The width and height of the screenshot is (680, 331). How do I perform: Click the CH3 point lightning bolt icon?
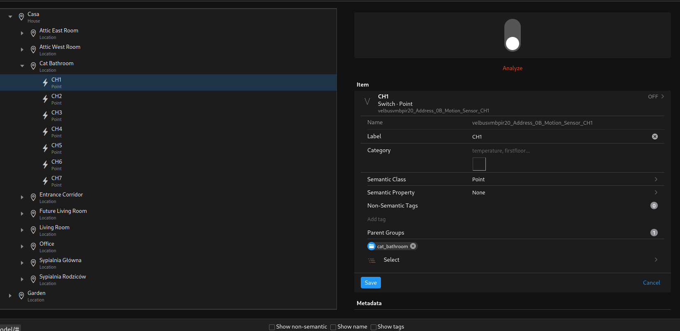point(45,115)
